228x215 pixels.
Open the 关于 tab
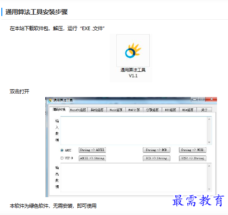(204, 110)
